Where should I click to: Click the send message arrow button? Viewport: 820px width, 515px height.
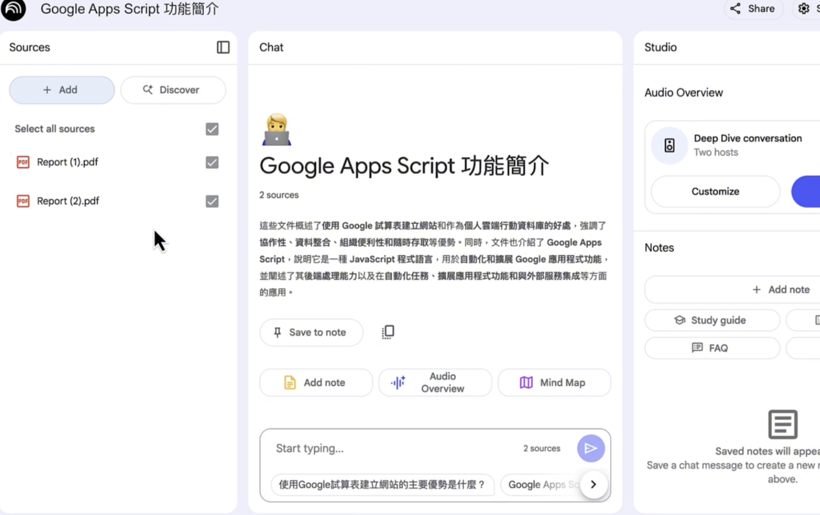point(591,449)
